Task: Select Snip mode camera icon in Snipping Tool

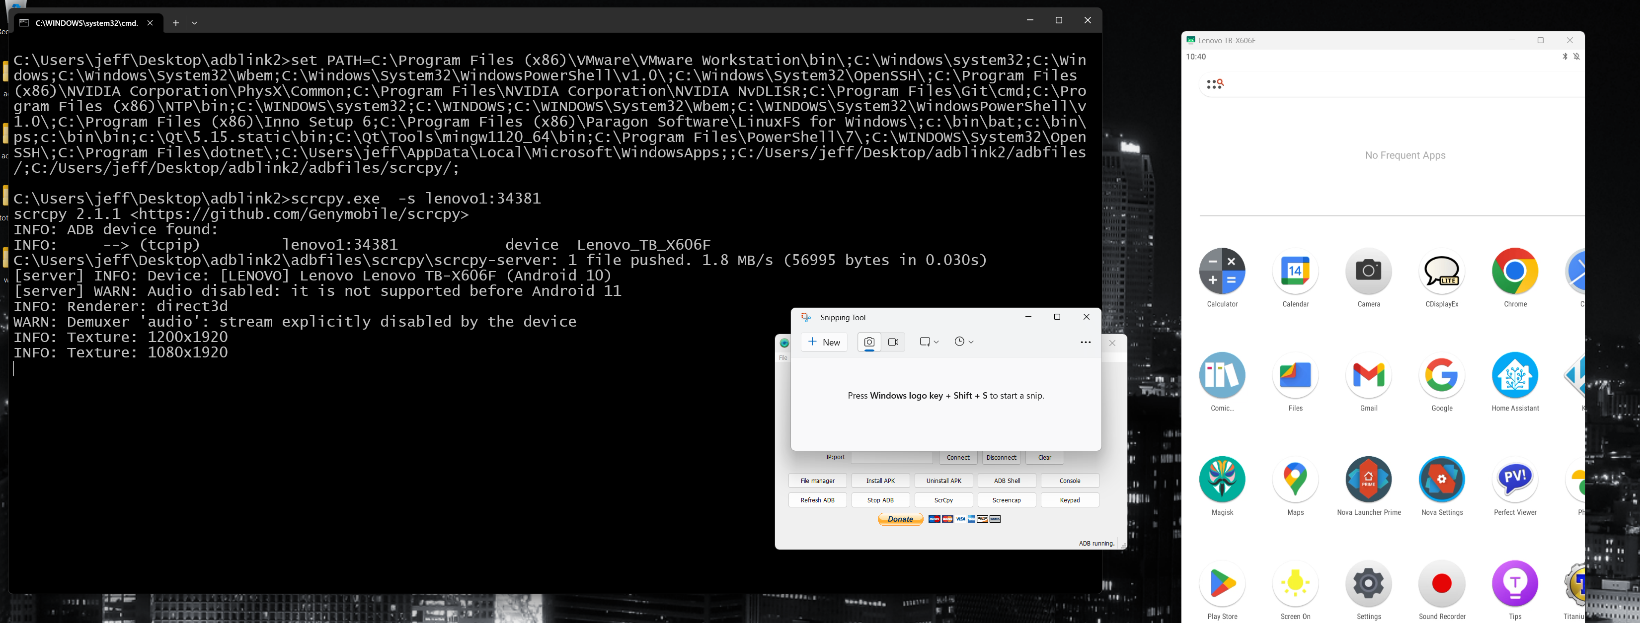Action: click(869, 343)
